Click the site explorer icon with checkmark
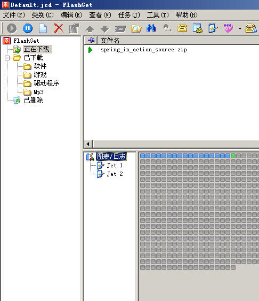Image resolution: width=259 pixels, height=301 pixels. (213, 28)
